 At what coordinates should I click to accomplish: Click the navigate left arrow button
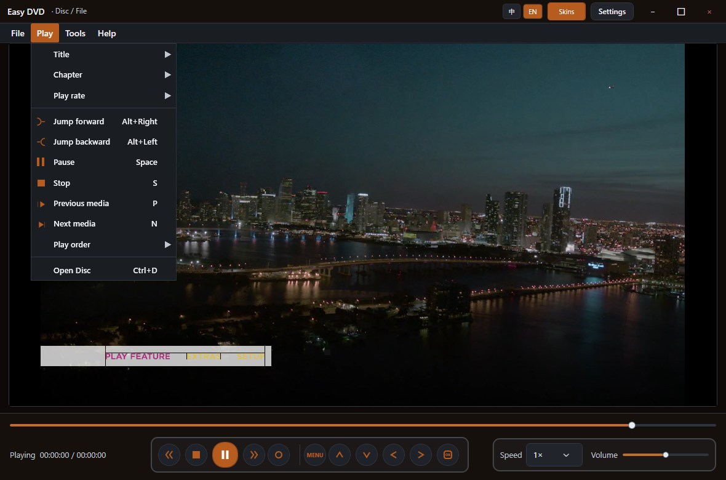[x=394, y=455]
